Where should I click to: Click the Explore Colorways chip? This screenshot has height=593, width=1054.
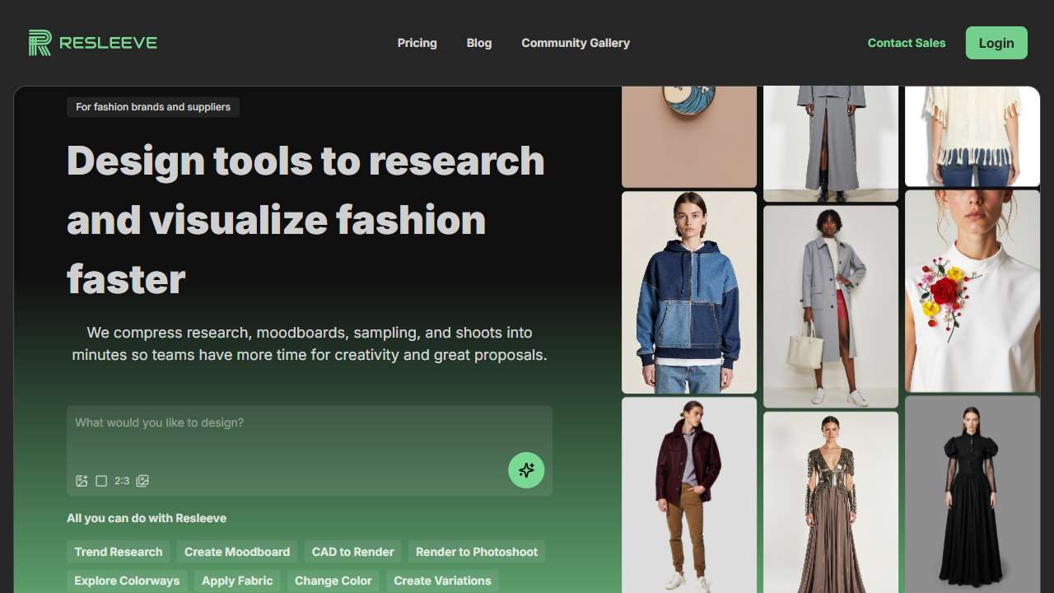pyautogui.click(x=127, y=581)
